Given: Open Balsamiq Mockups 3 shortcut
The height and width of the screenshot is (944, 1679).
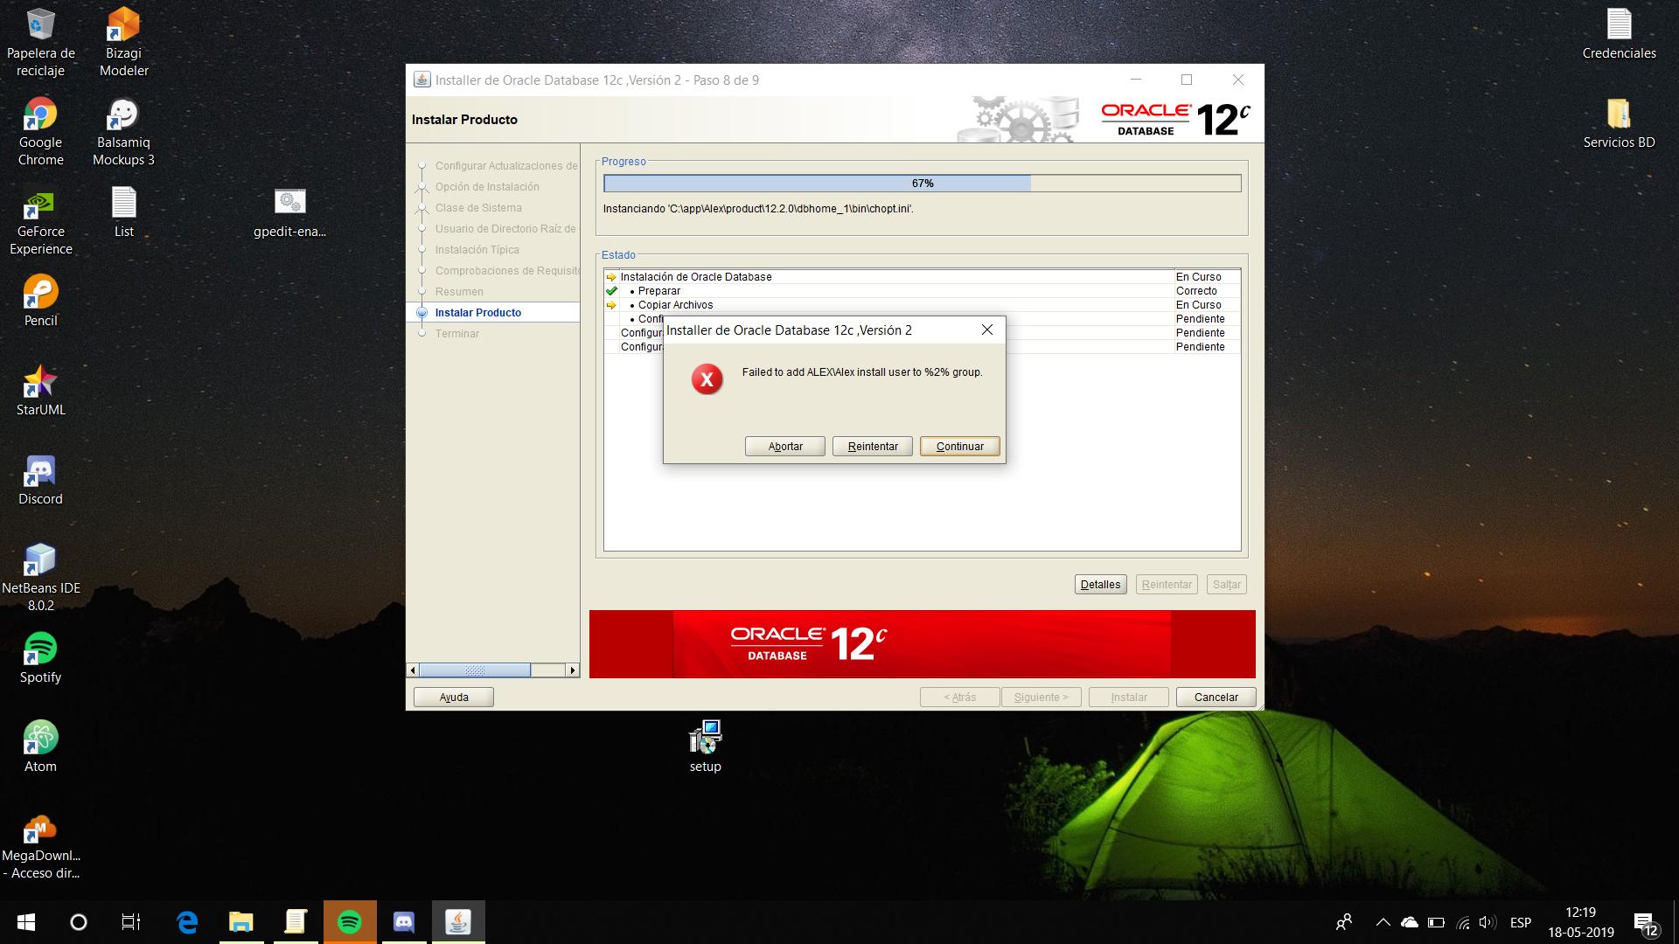Looking at the screenshot, I should click(x=123, y=131).
